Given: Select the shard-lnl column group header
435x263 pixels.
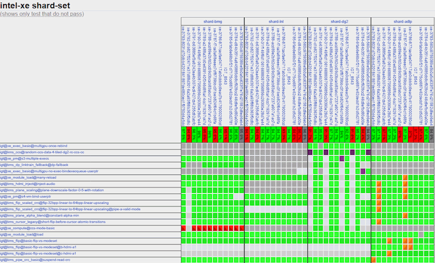Looking at the screenshot, I should click(276, 22).
